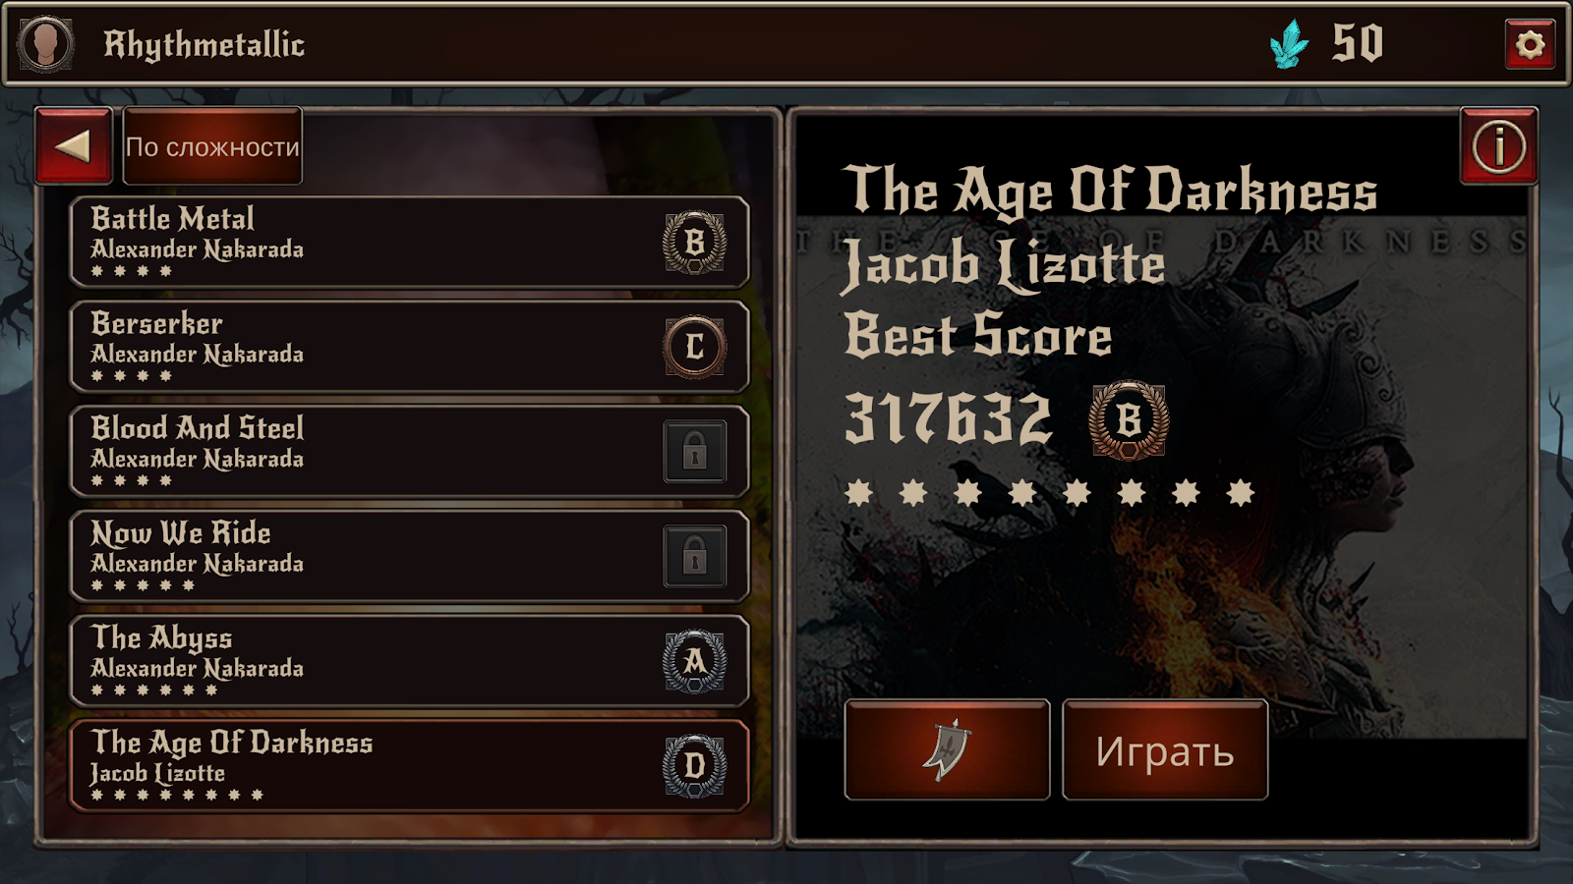Click the 50 crystal count
The height and width of the screenshot is (884, 1573).
[1358, 43]
